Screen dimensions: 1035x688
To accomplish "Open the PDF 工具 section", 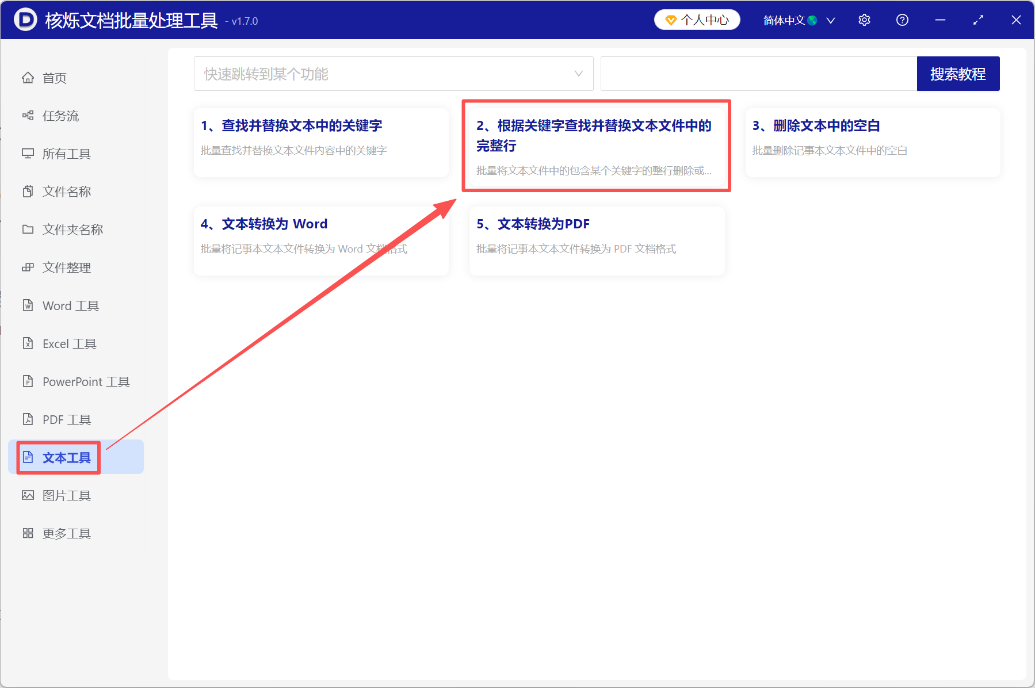I will pyautogui.click(x=66, y=419).
